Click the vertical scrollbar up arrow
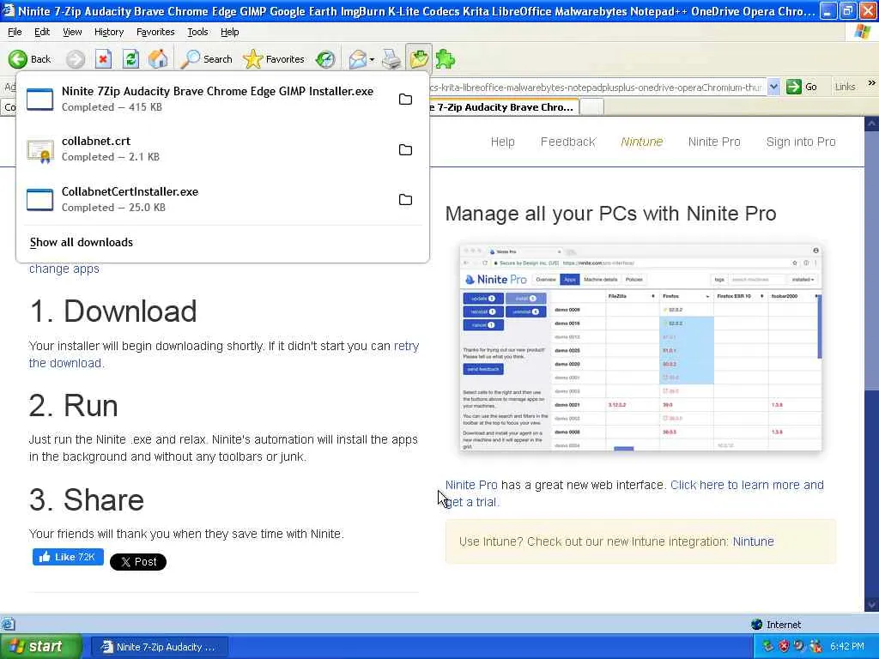The height and width of the screenshot is (659, 879). click(872, 124)
